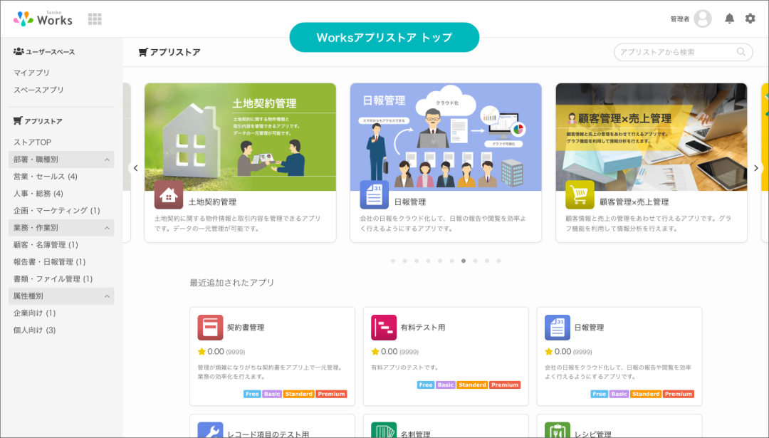Click the cart icon beside sidebar アプリストア

tap(18, 120)
